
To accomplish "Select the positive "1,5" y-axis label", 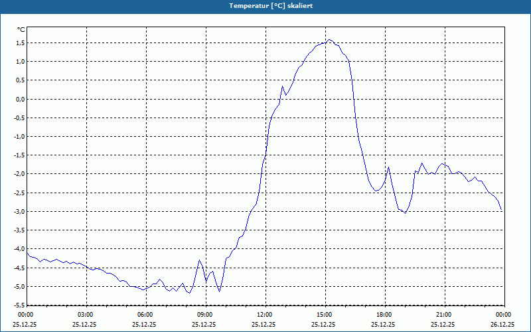I will (x=21, y=42).
